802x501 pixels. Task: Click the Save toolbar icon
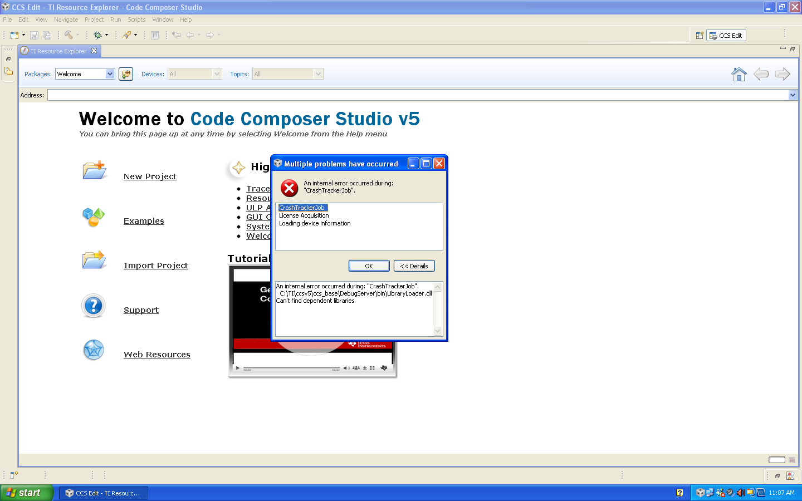point(34,35)
